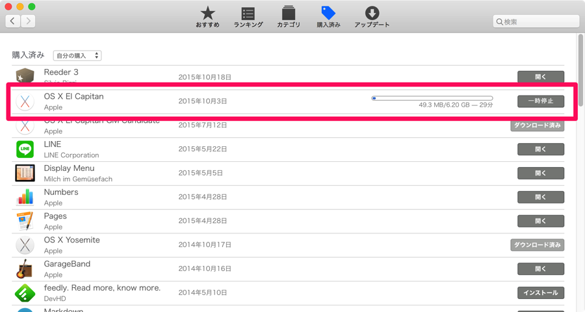This screenshot has width=585, height=312.
Task: Click ダウンロード済み for OS X Yosemite
Action: pos(538,245)
